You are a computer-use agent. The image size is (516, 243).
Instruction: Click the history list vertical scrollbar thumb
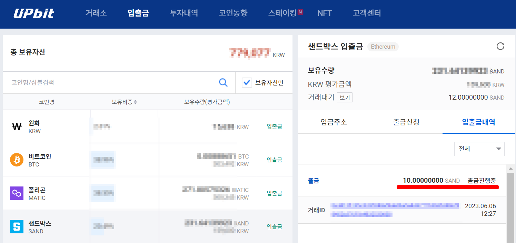click(511, 207)
